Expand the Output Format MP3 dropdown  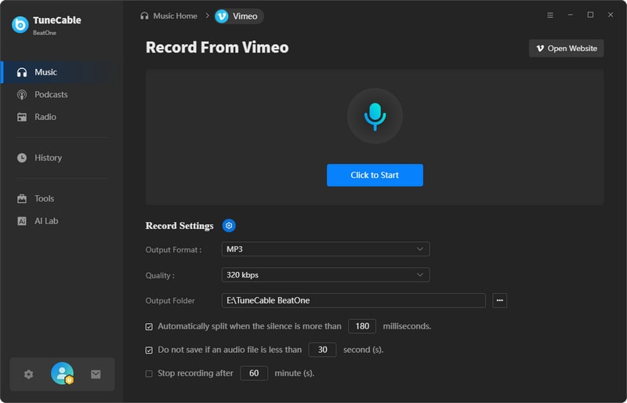pyautogui.click(x=325, y=249)
